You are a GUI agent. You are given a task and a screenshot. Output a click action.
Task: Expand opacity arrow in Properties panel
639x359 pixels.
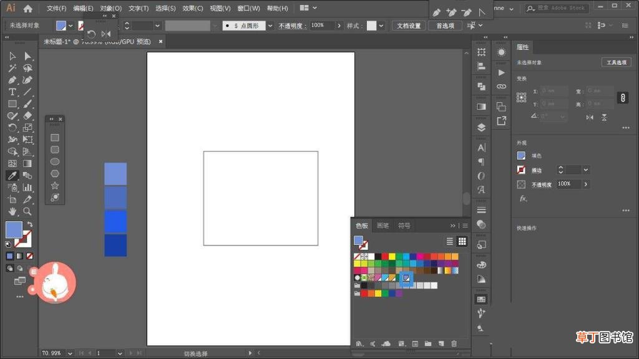tap(586, 184)
